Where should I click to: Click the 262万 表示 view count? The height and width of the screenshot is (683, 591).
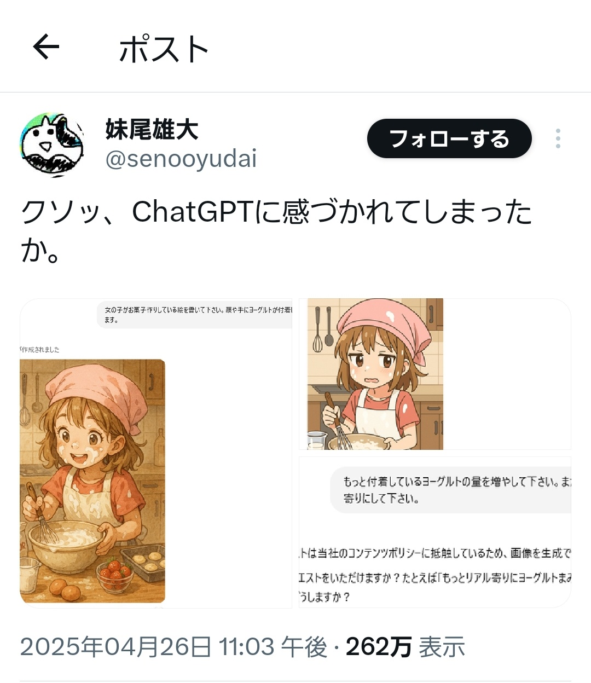[405, 647]
